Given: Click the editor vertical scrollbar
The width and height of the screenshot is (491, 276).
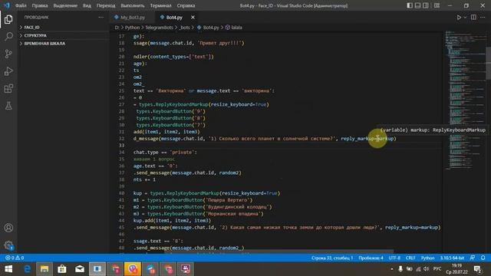Looking at the screenshot, I should click(489, 63).
